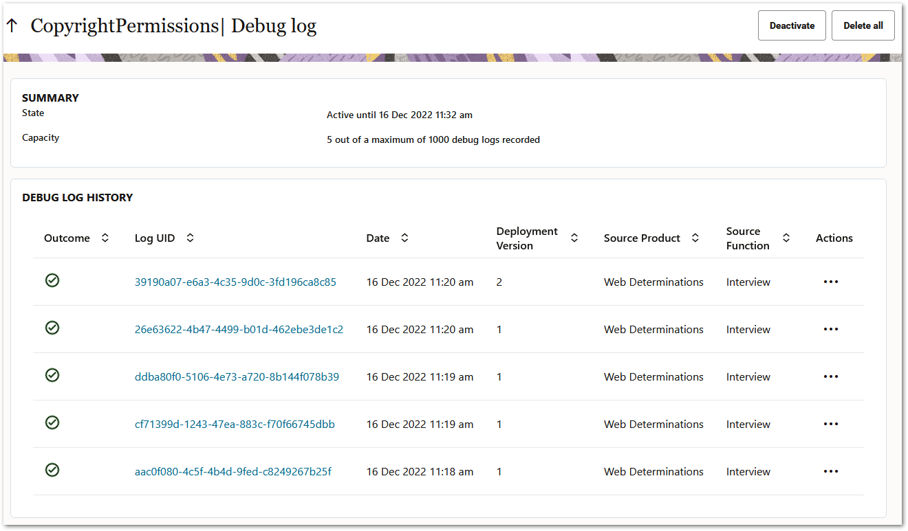Click the outcome checkmark for log cf71399d

point(52,422)
